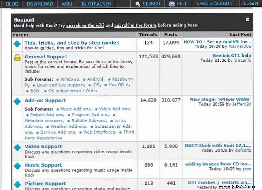Click the diamond icon beside Video Support
The height and width of the screenshot is (190, 262).
pyautogui.click(x=17, y=147)
